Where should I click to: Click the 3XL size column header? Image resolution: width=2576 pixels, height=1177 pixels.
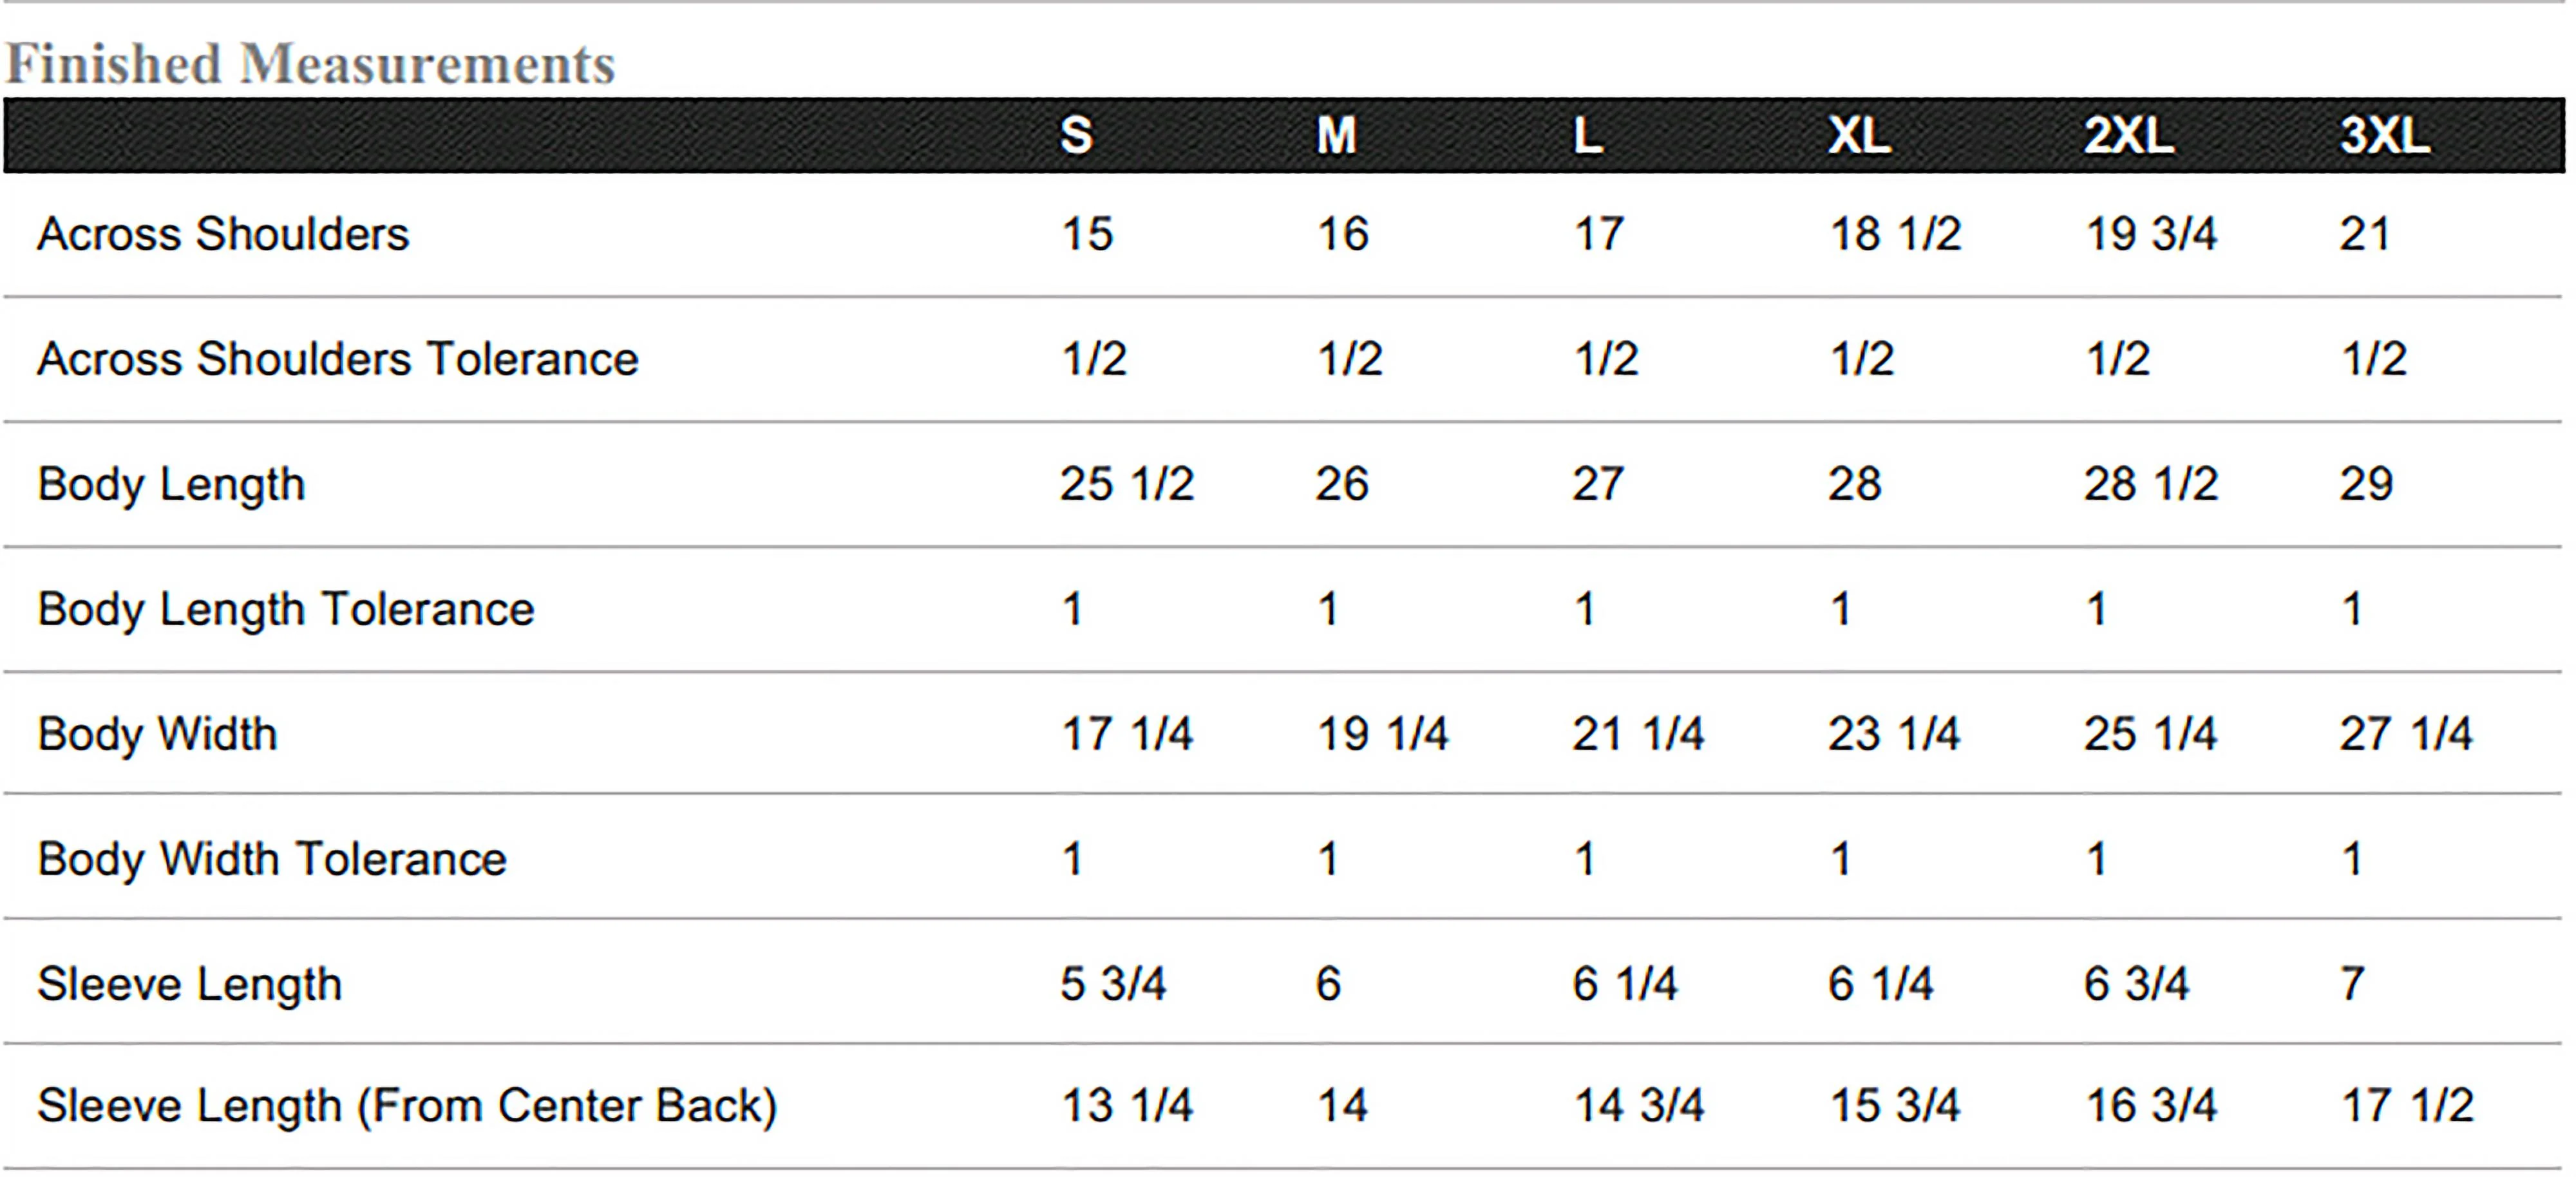coord(2384,135)
